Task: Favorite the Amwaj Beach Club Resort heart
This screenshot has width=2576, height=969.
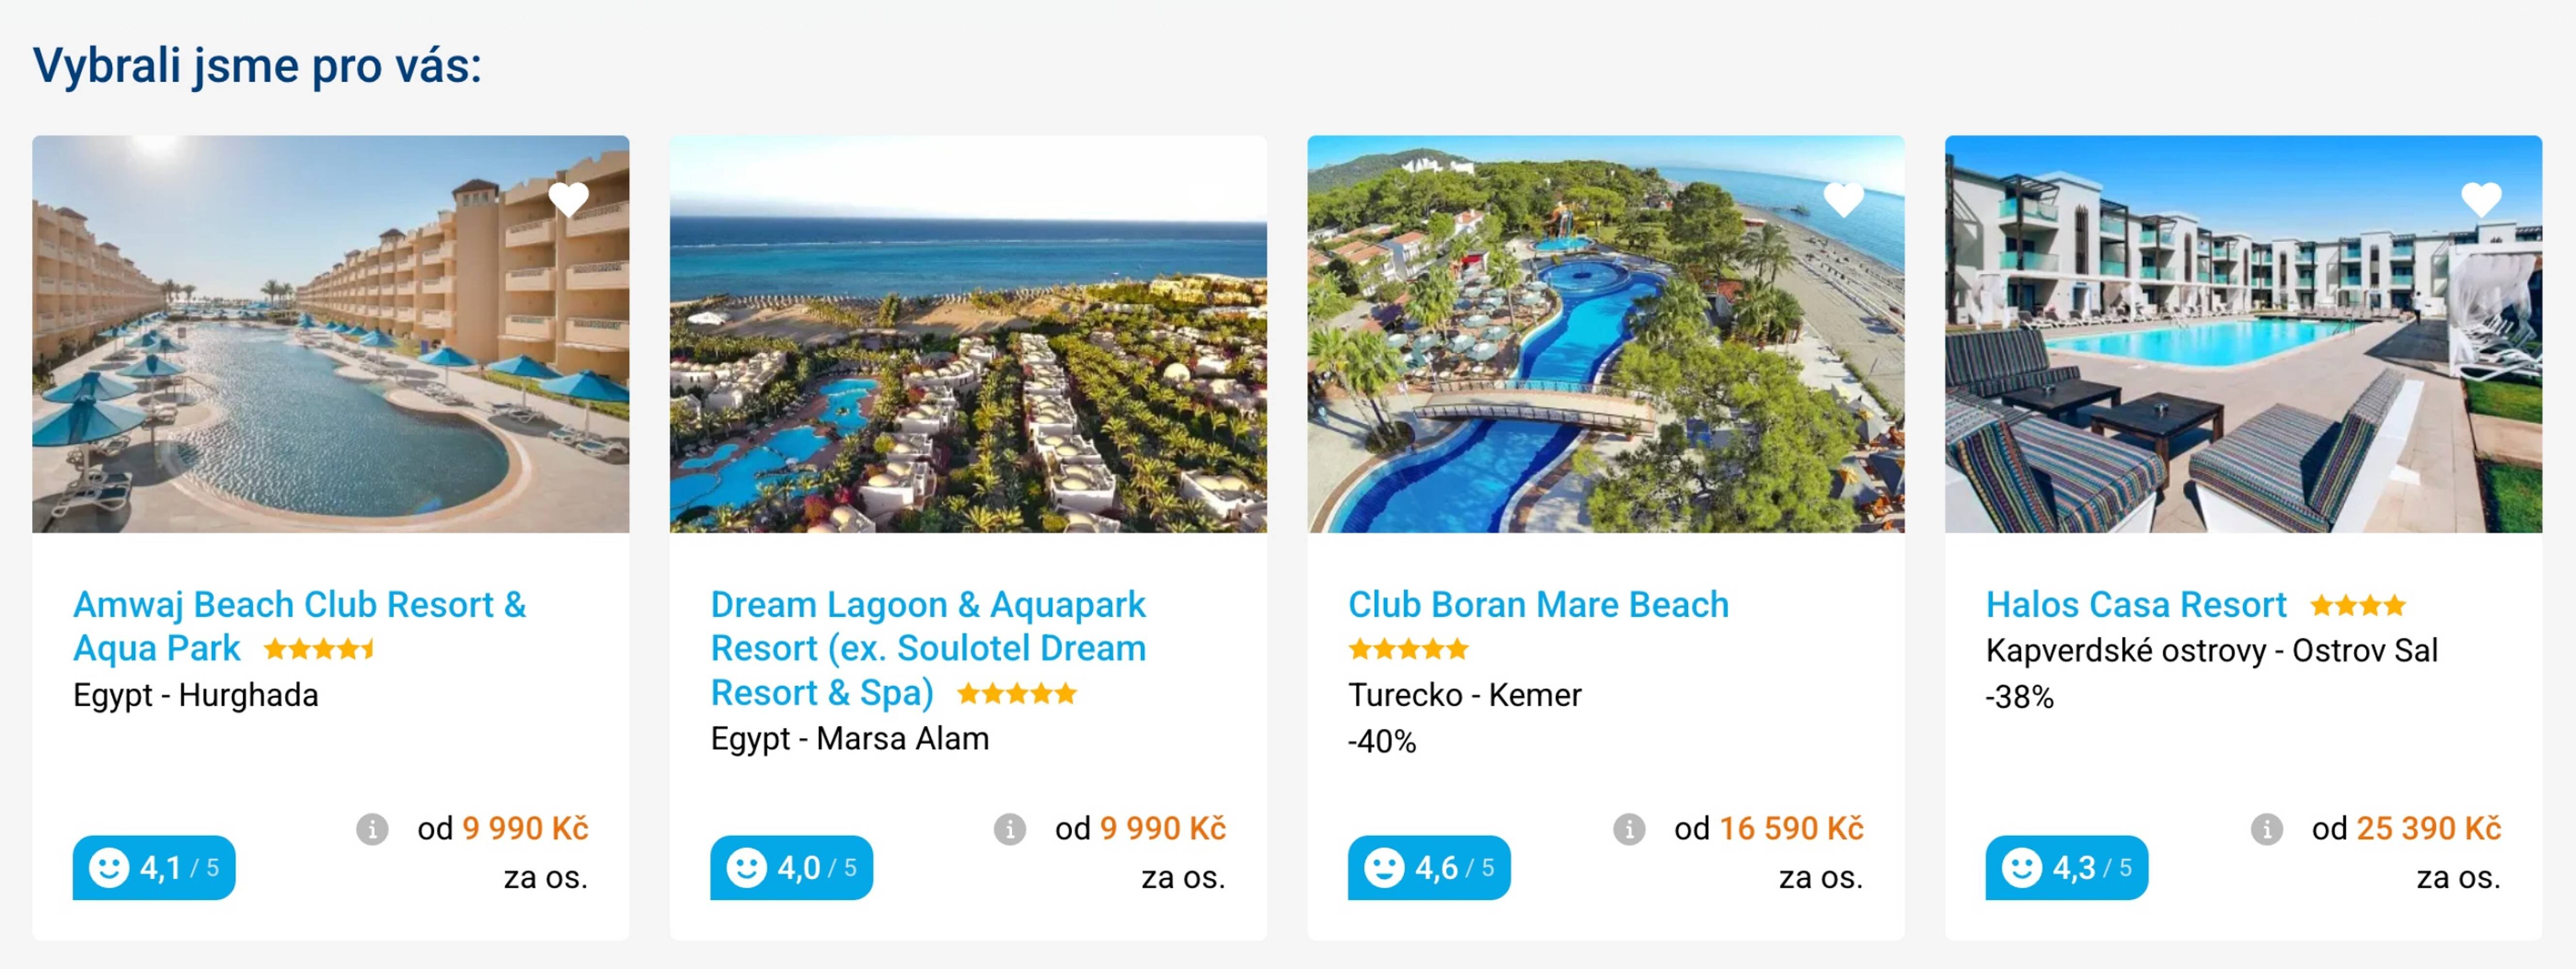Action: 568,199
